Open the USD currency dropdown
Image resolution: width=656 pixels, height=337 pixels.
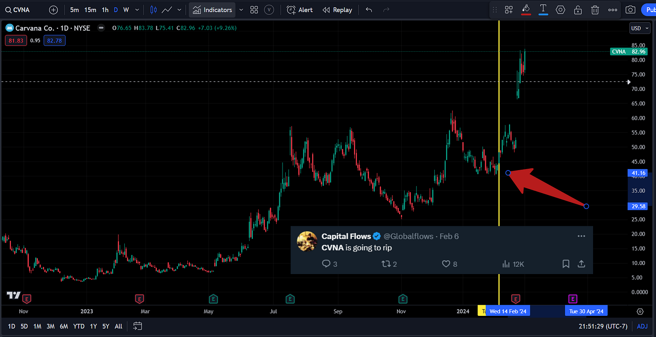640,28
